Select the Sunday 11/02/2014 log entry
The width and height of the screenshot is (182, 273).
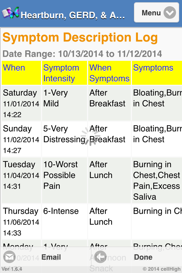(x=21, y=139)
